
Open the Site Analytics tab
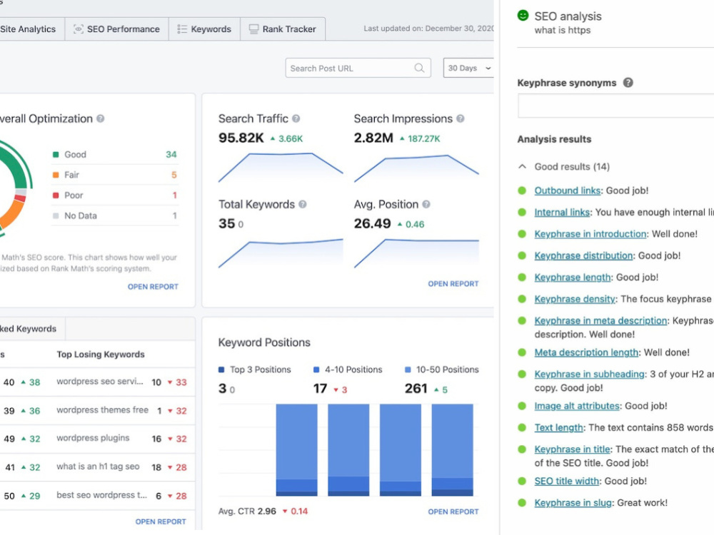29,29
